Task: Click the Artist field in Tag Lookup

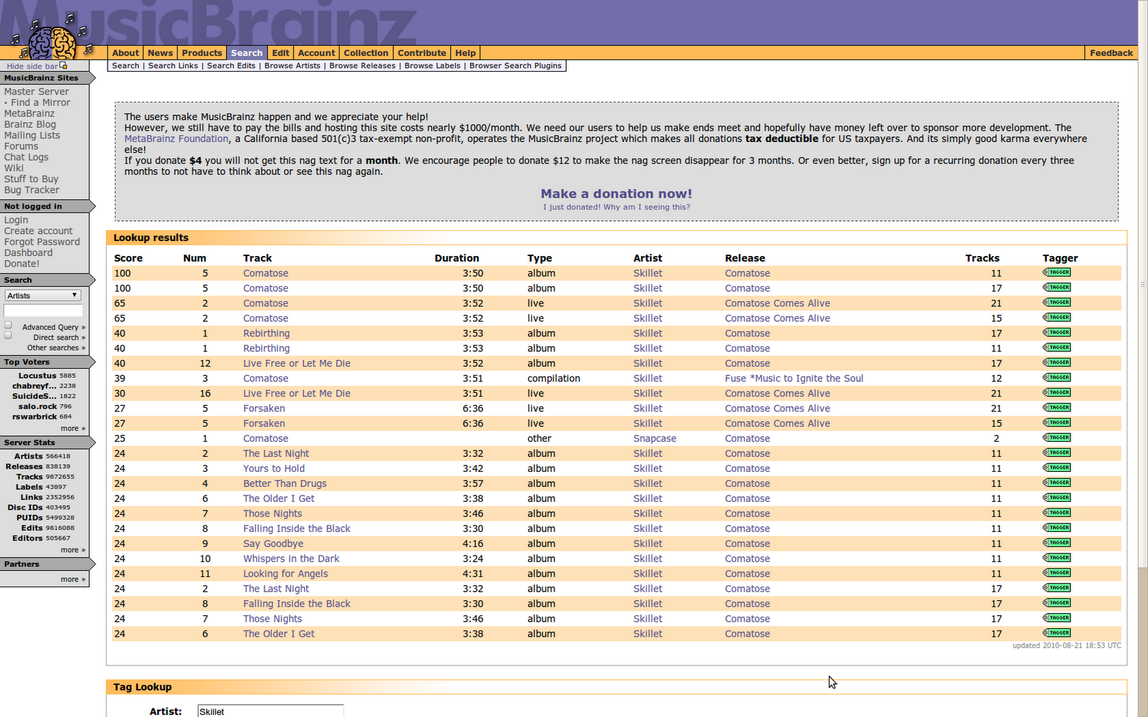Action: coord(270,711)
